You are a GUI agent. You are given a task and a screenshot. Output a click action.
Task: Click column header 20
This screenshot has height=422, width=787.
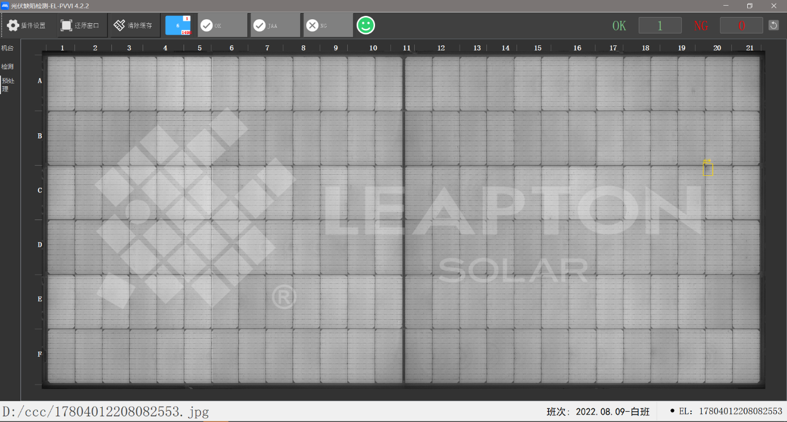click(717, 48)
